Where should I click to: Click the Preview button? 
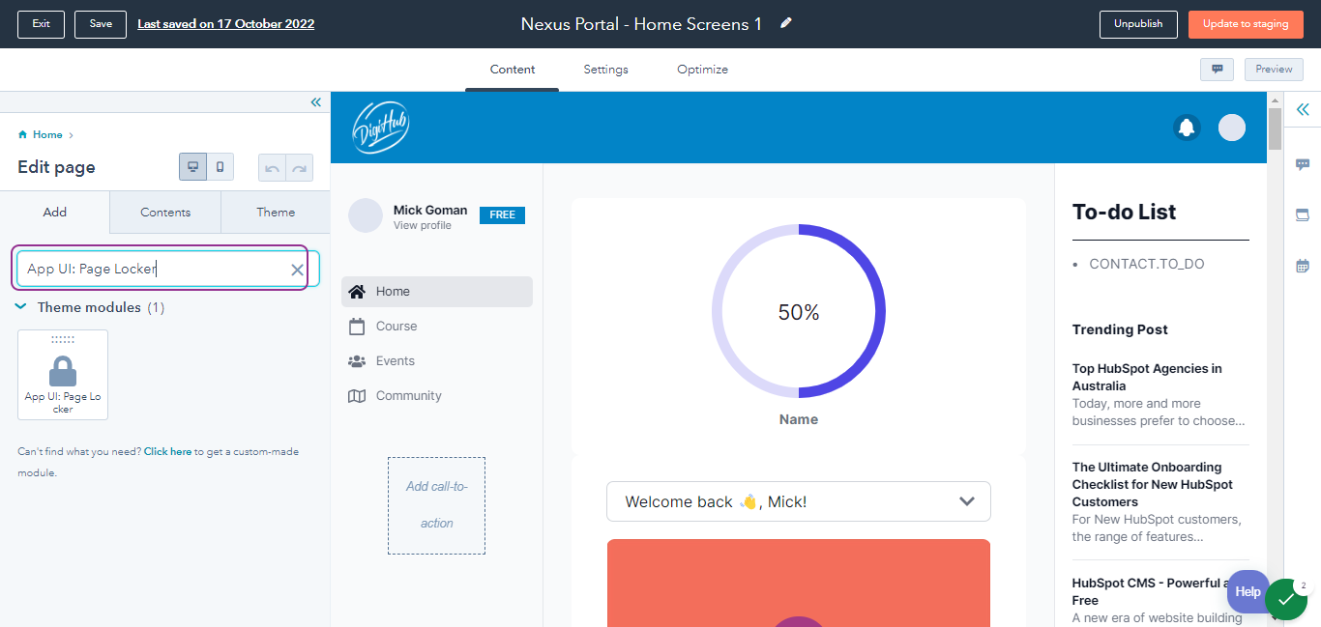(1274, 69)
